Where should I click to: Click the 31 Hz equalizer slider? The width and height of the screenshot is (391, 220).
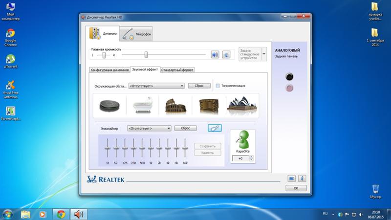[108, 148]
